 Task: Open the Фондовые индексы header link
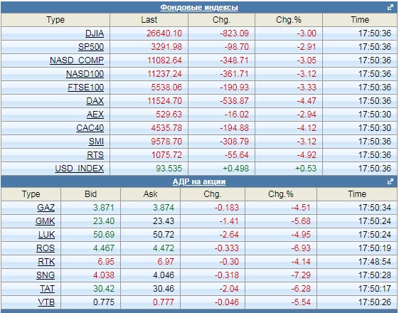[x=199, y=7]
